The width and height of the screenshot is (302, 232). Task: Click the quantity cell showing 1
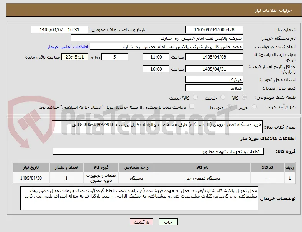click(x=66, y=178)
